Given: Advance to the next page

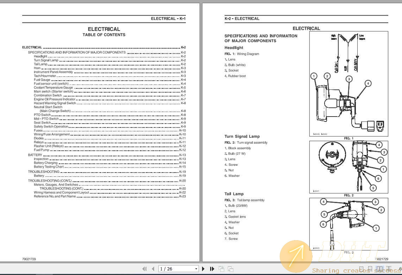Looking at the screenshot, I should click(203, 269).
